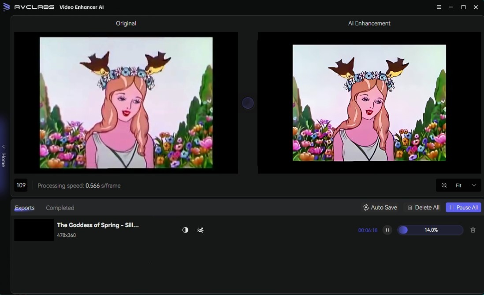Screen dimensions: 484x295
Task: Click the running figure motion icon
Action: coord(200,230)
